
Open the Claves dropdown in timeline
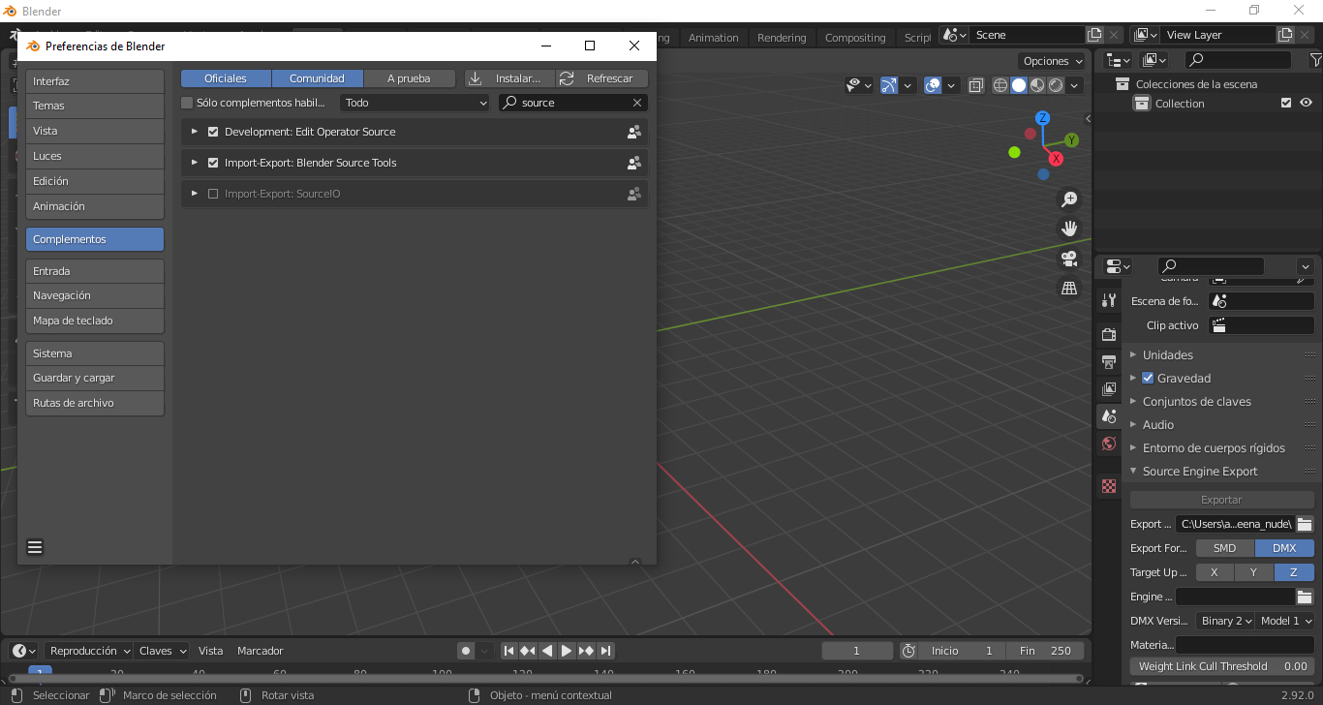(162, 651)
